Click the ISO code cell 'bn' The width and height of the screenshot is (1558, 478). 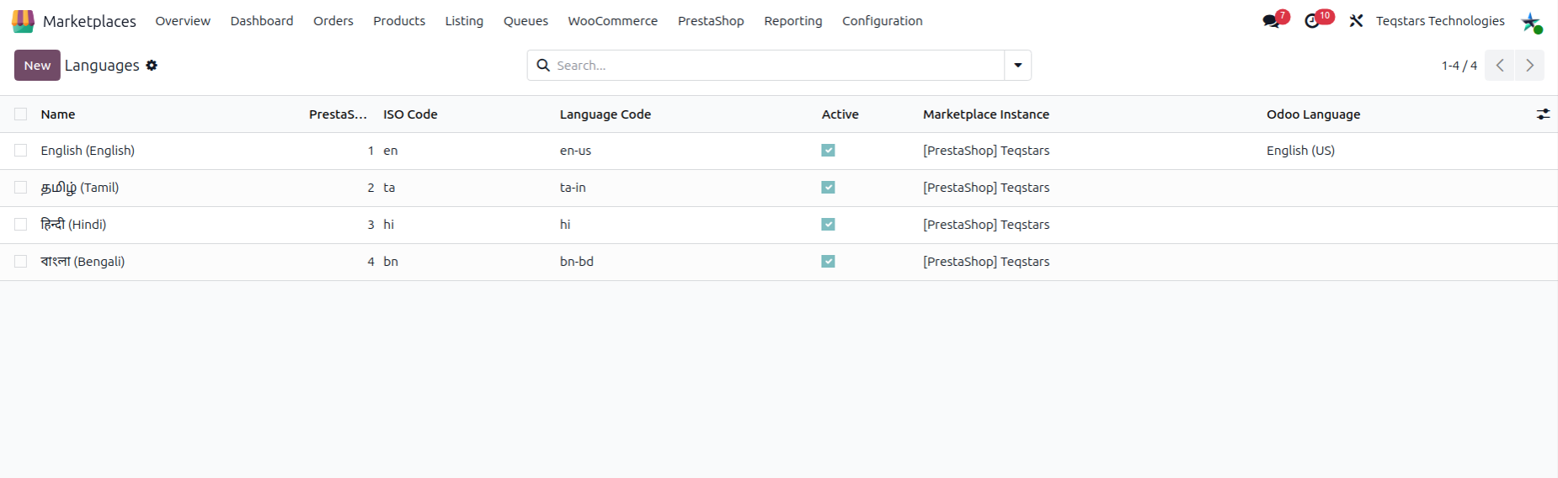tap(391, 262)
